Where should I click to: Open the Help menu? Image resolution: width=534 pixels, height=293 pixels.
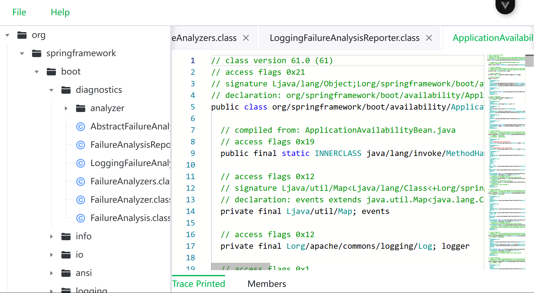tap(60, 12)
